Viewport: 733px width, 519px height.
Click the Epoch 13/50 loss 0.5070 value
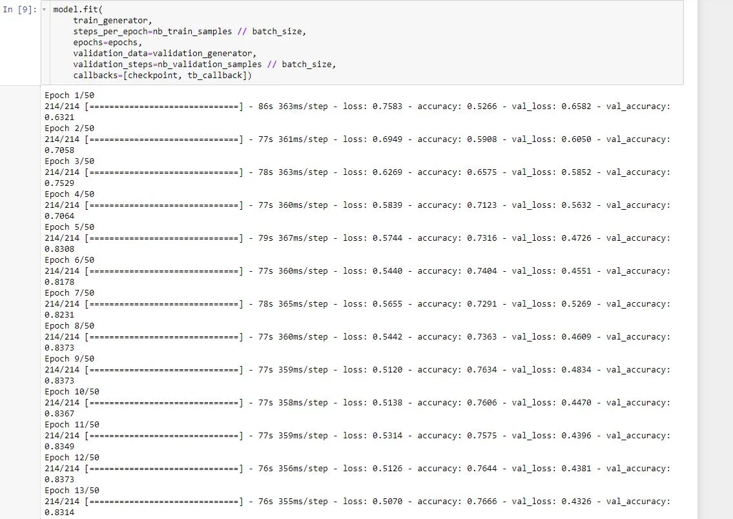387,501
